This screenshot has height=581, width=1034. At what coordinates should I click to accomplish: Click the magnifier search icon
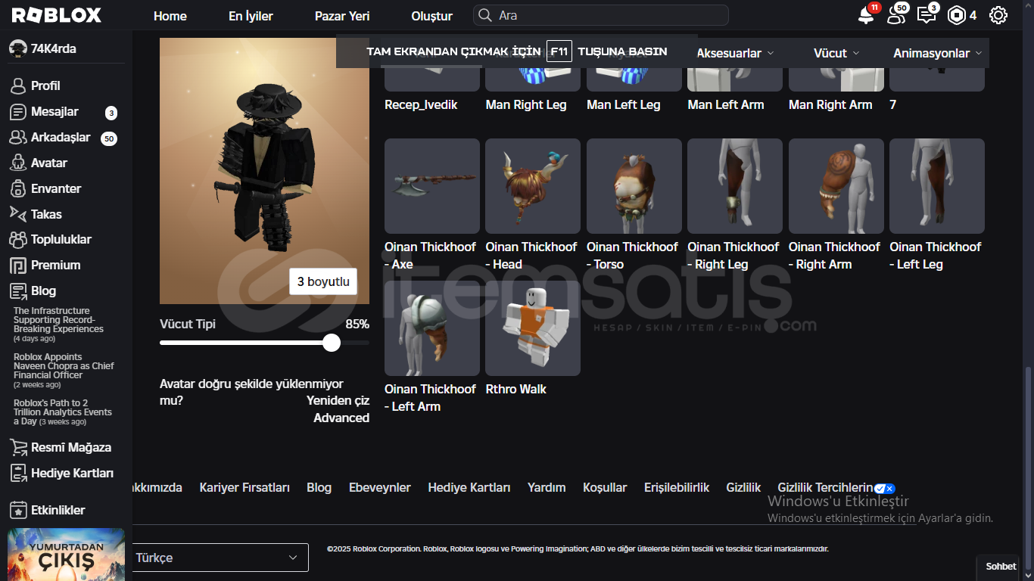pyautogui.click(x=484, y=15)
